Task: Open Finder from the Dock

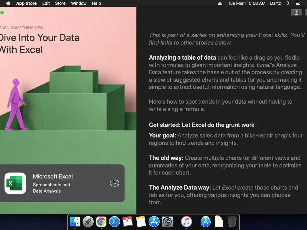Action: point(75,222)
